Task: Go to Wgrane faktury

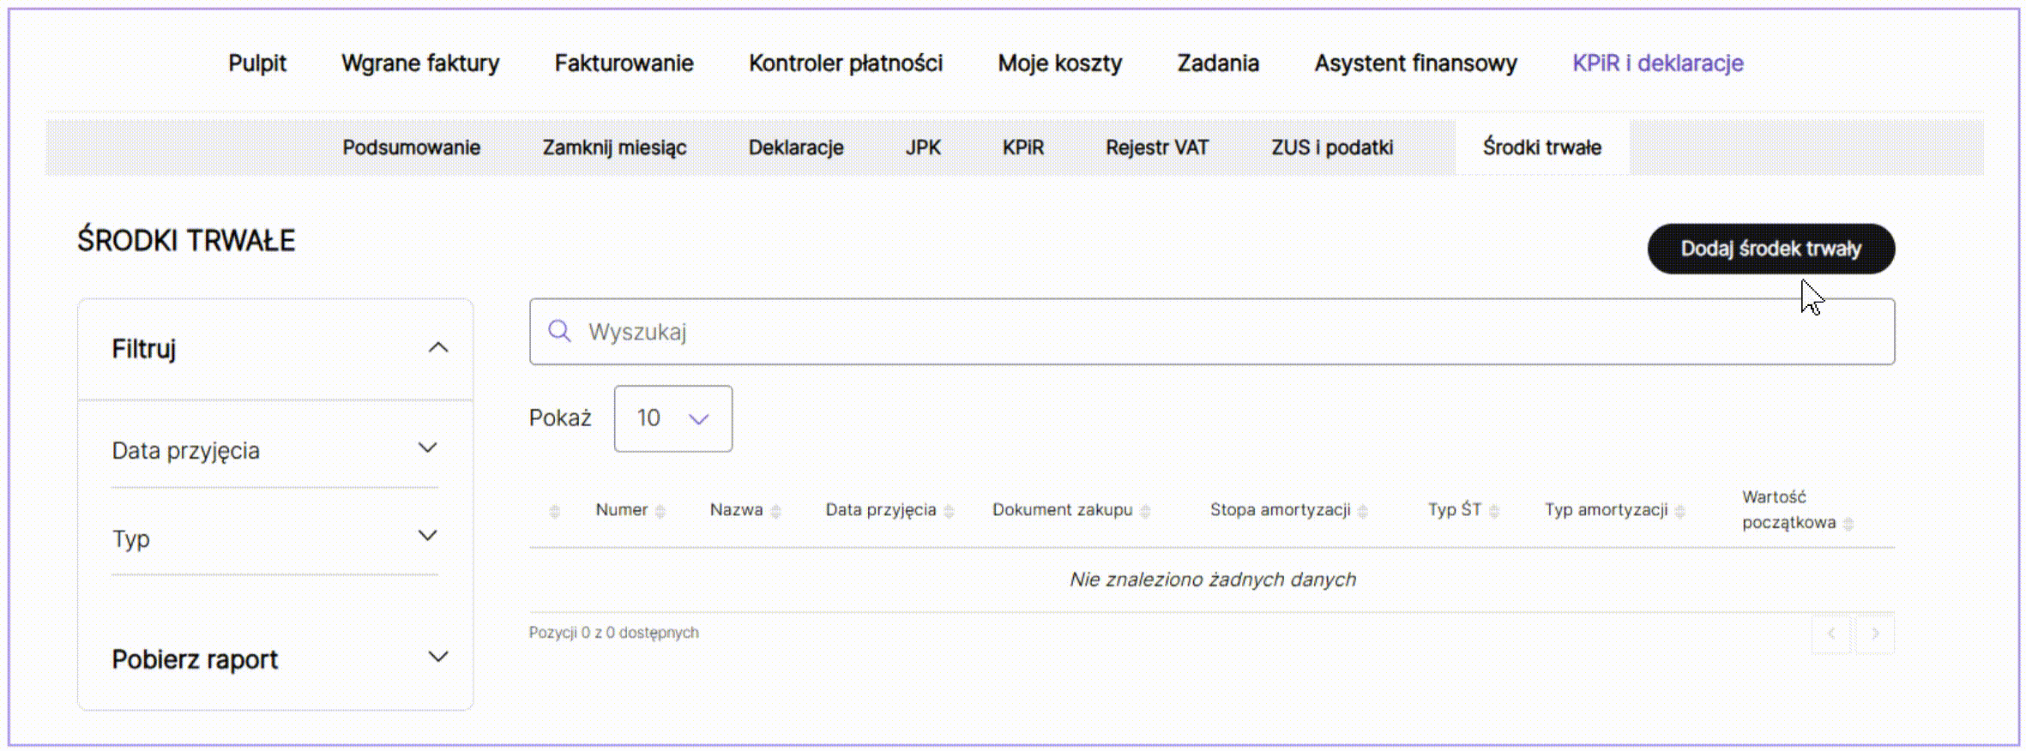Action: coord(420,63)
